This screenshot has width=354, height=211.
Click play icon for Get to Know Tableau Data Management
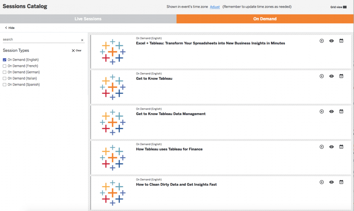tap(322, 111)
